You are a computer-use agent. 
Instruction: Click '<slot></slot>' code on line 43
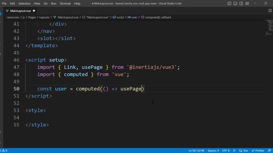pos(56,38)
